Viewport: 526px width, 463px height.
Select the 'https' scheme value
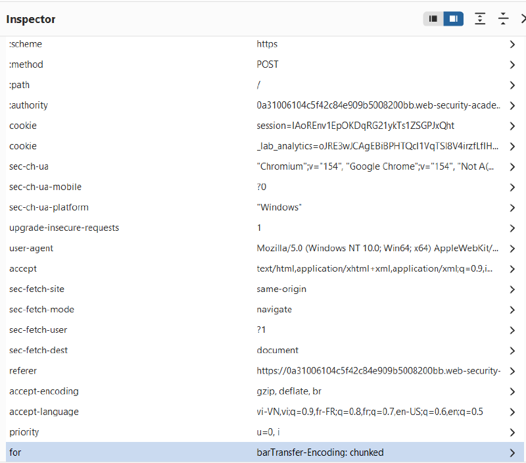267,44
